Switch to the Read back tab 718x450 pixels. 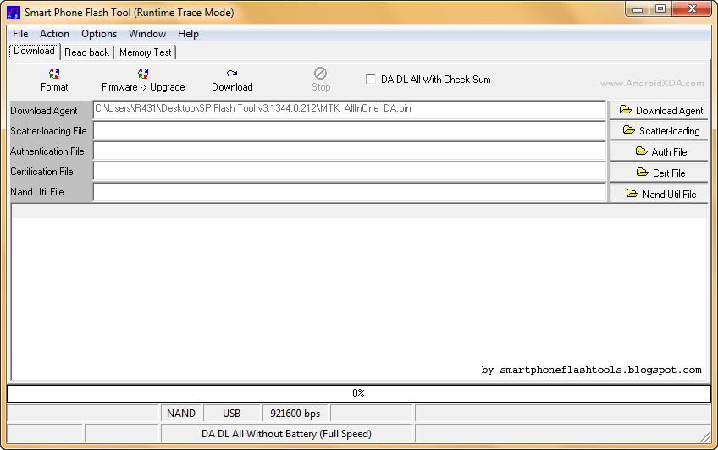(x=86, y=52)
